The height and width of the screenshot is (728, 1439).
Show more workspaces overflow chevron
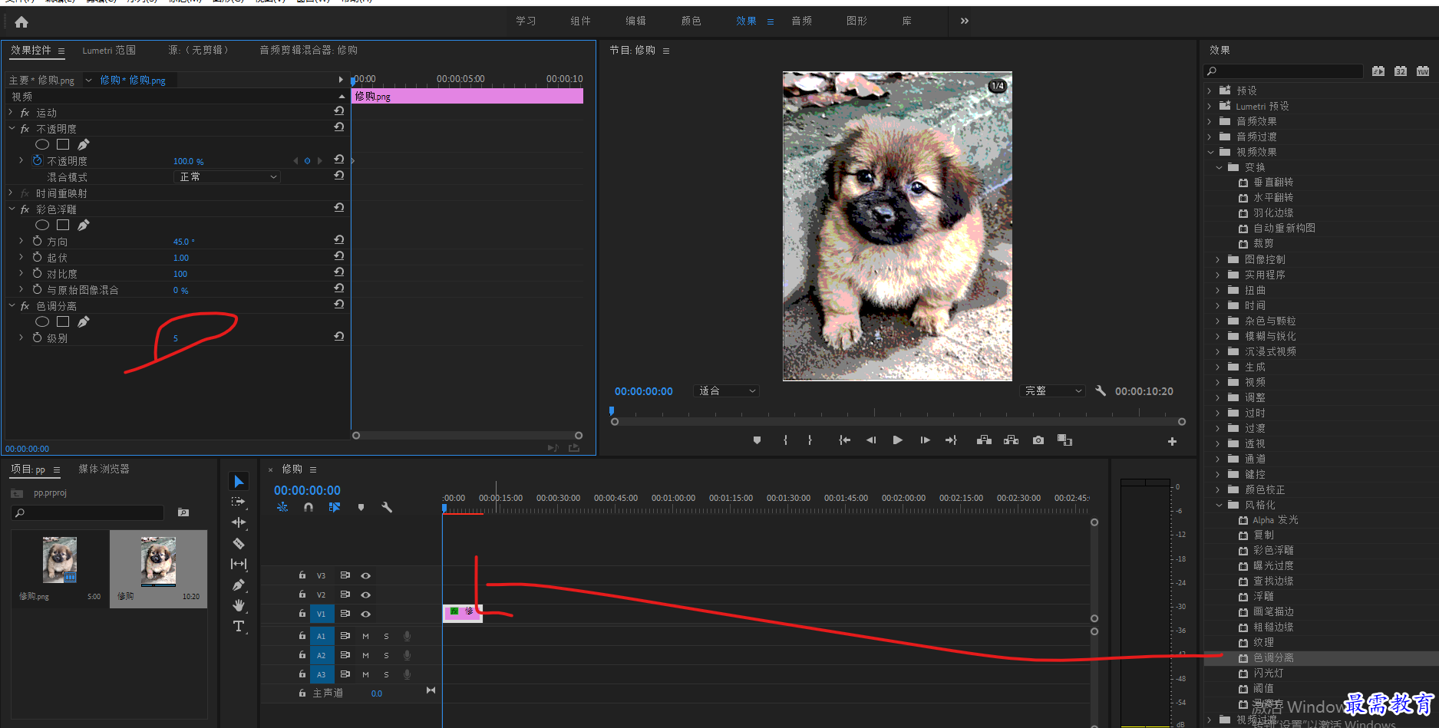(x=965, y=21)
